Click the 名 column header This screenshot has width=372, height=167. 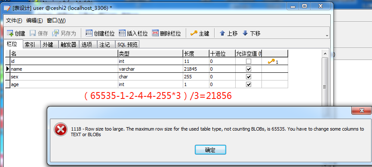(x=64, y=54)
